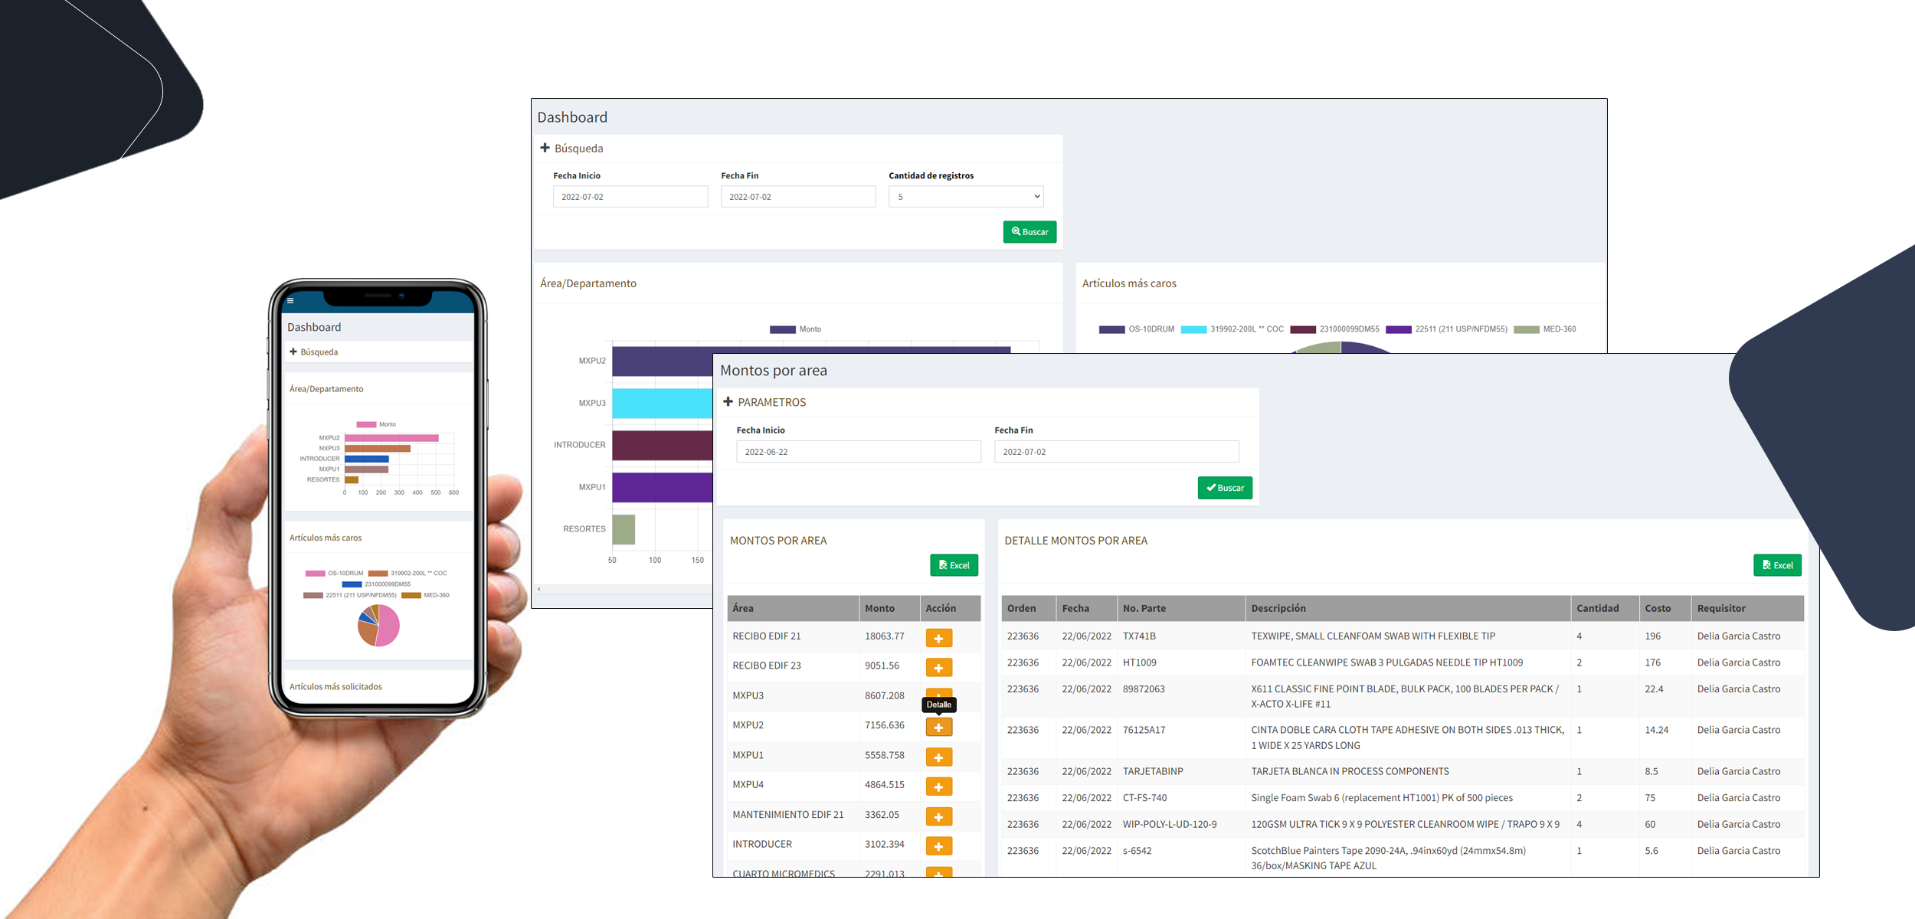Screen dimensions: 1915x919
Task: Click the Fecha Inicio field showing 2022-06-22
Action: (858, 452)
